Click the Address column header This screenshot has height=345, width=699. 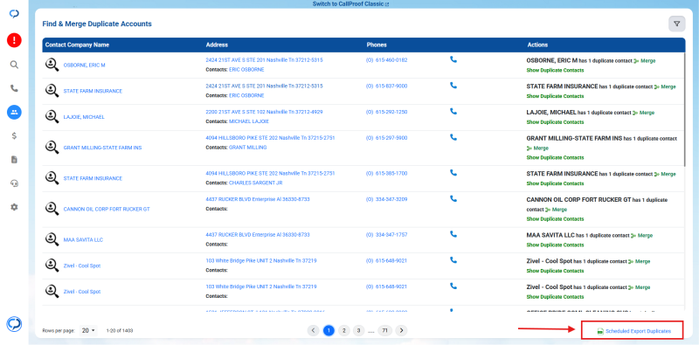pyautogui.click(x=217, y=45)
